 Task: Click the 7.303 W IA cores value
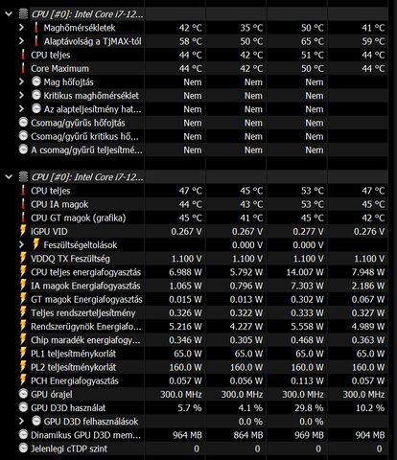point(307,286)
